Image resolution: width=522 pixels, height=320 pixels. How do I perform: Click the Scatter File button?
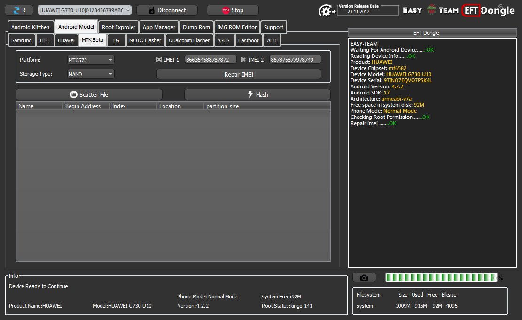coord(89,94)
